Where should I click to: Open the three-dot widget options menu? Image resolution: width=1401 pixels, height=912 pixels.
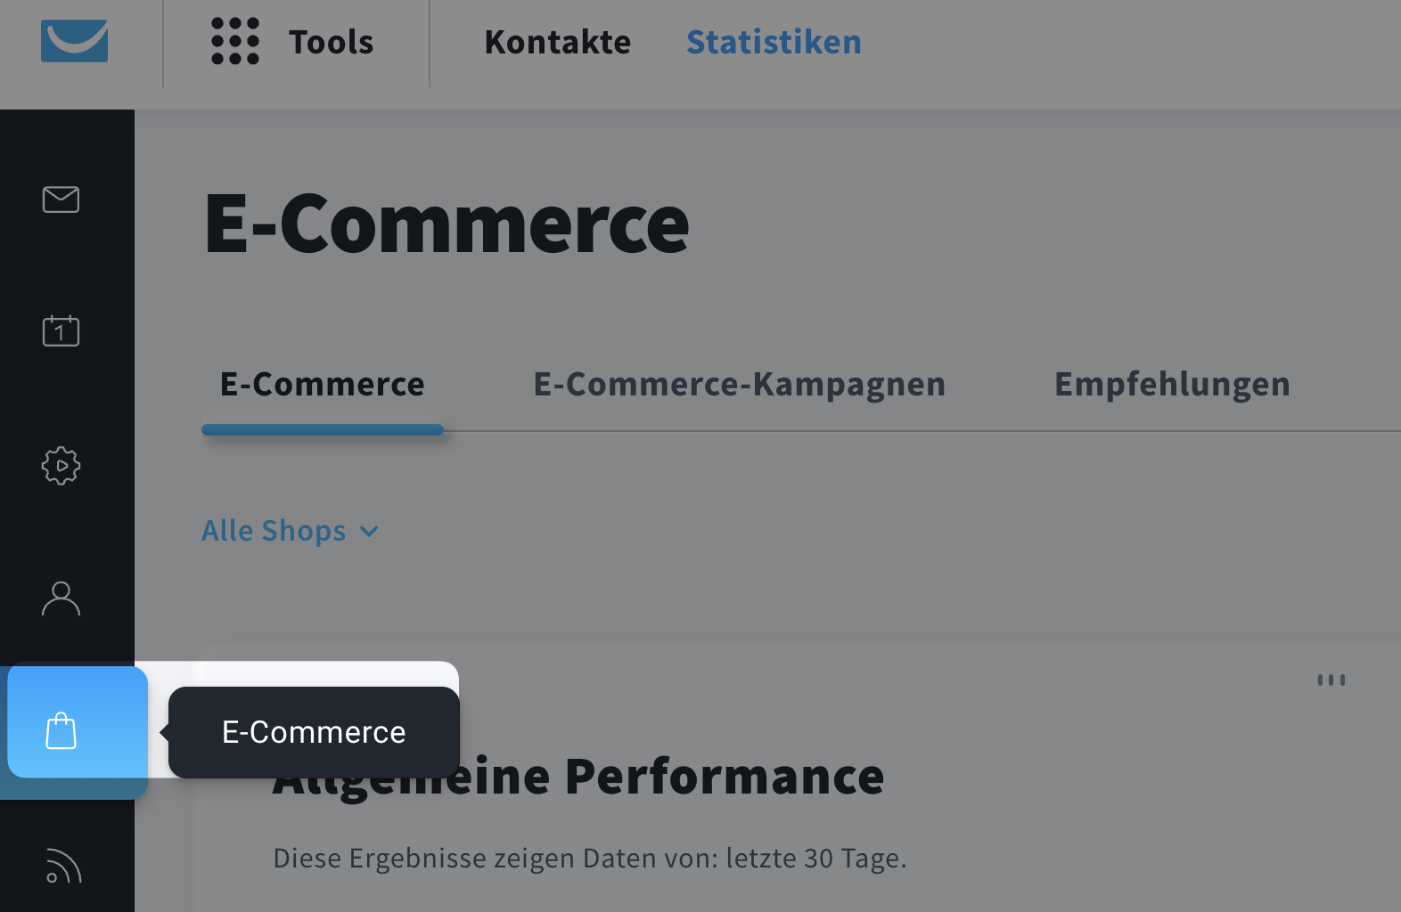click(1331, 680)
